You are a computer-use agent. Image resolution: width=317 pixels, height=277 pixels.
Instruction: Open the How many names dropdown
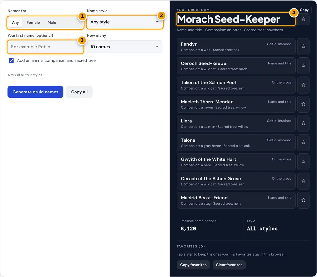click(125, 47)
